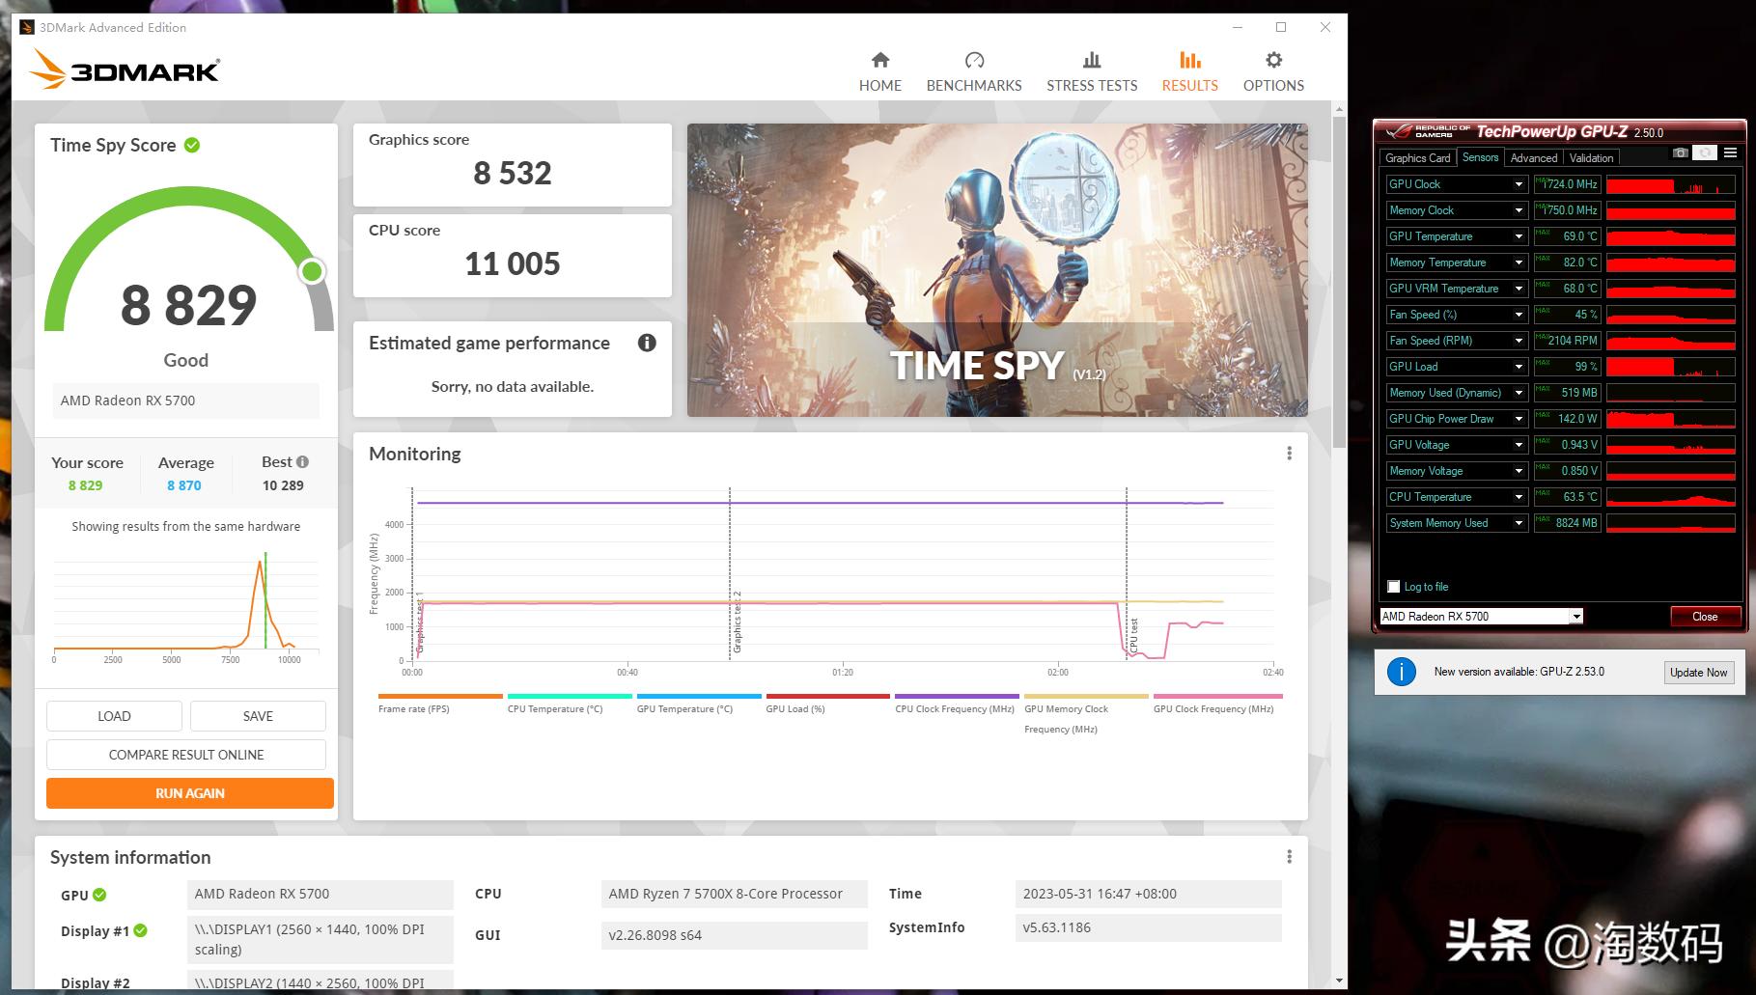Click the orange RUN AGAIN button
The height and width of the screenshot is (995, 1756).
coord(190,793)
